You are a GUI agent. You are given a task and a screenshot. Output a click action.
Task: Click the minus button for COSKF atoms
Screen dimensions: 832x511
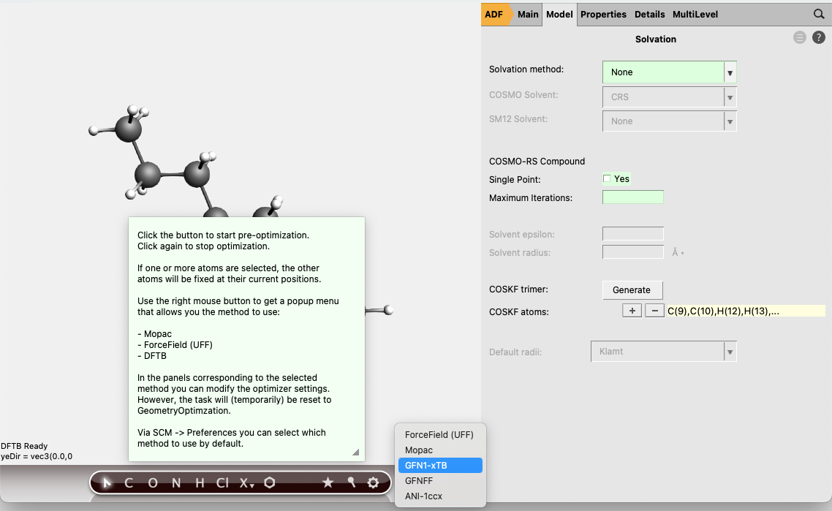[654, 311]
